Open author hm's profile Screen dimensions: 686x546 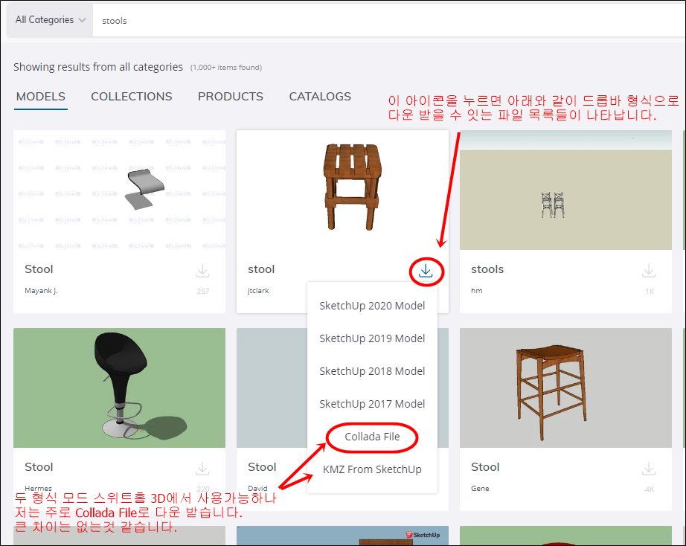point(477,291)
